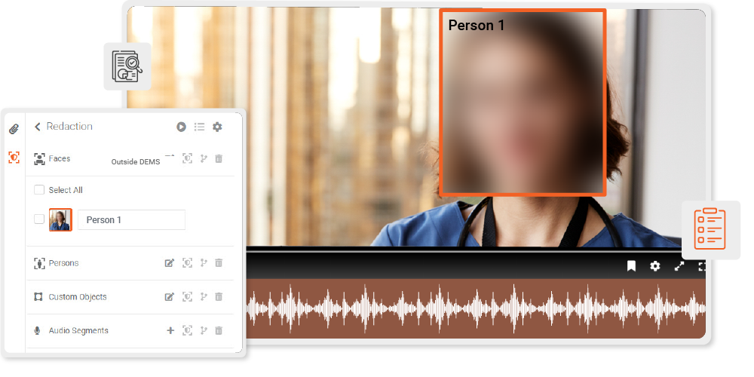754x377 pixels.
Task: Click the edit pencil icon in Persons row
Action: pyautogui.click(x=169, y=263)
